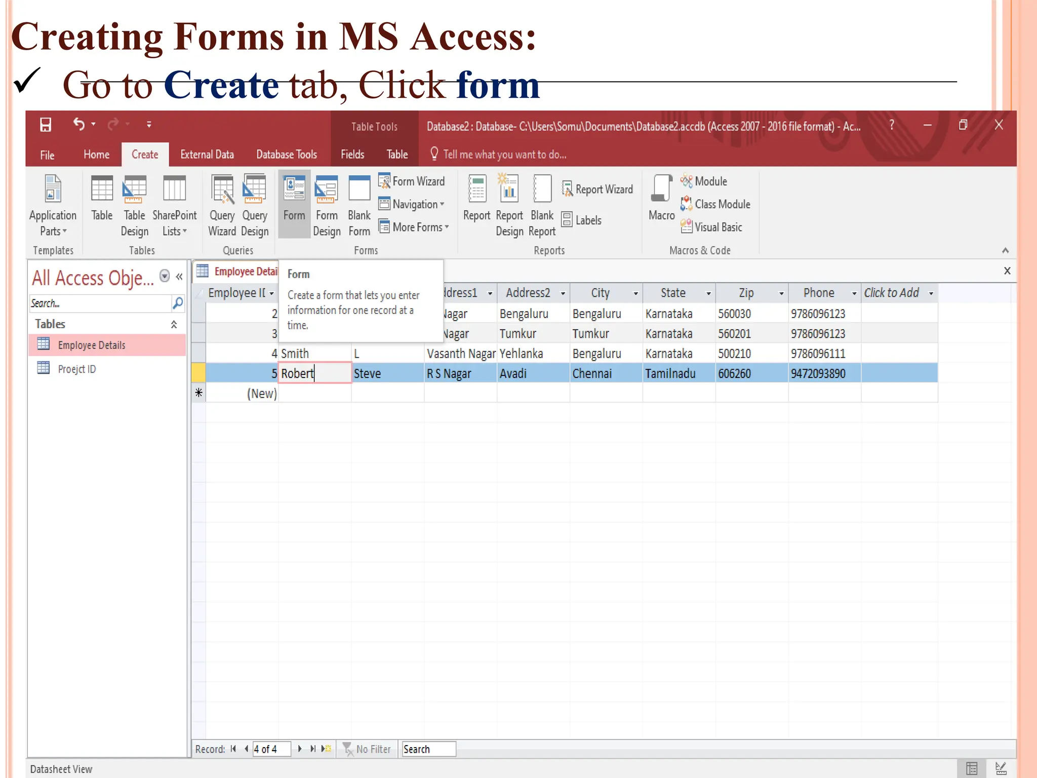Image resolution: width=1037 pixels, height=778 pixels.
Task: Collapse the navigation pane with double chevron
Action: [x=179, y=276]
